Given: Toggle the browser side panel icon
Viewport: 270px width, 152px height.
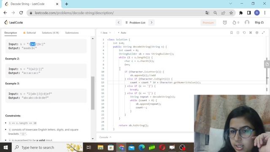Looking at the screenshot, I should pyautogui.click(x=249, y=13).
